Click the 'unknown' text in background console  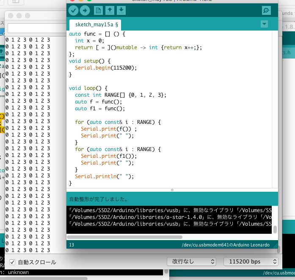[19, 272]
